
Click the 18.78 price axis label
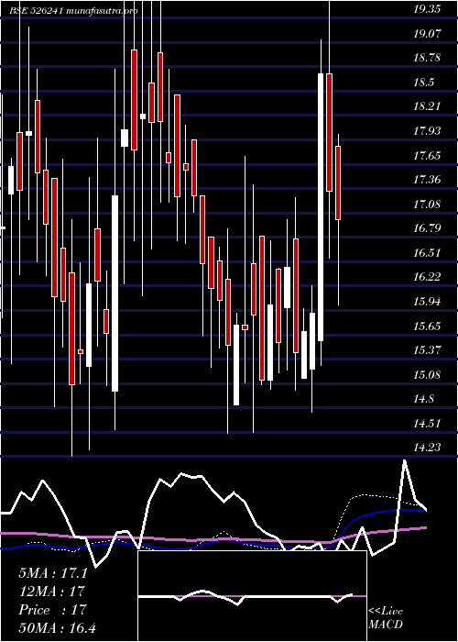427,57
